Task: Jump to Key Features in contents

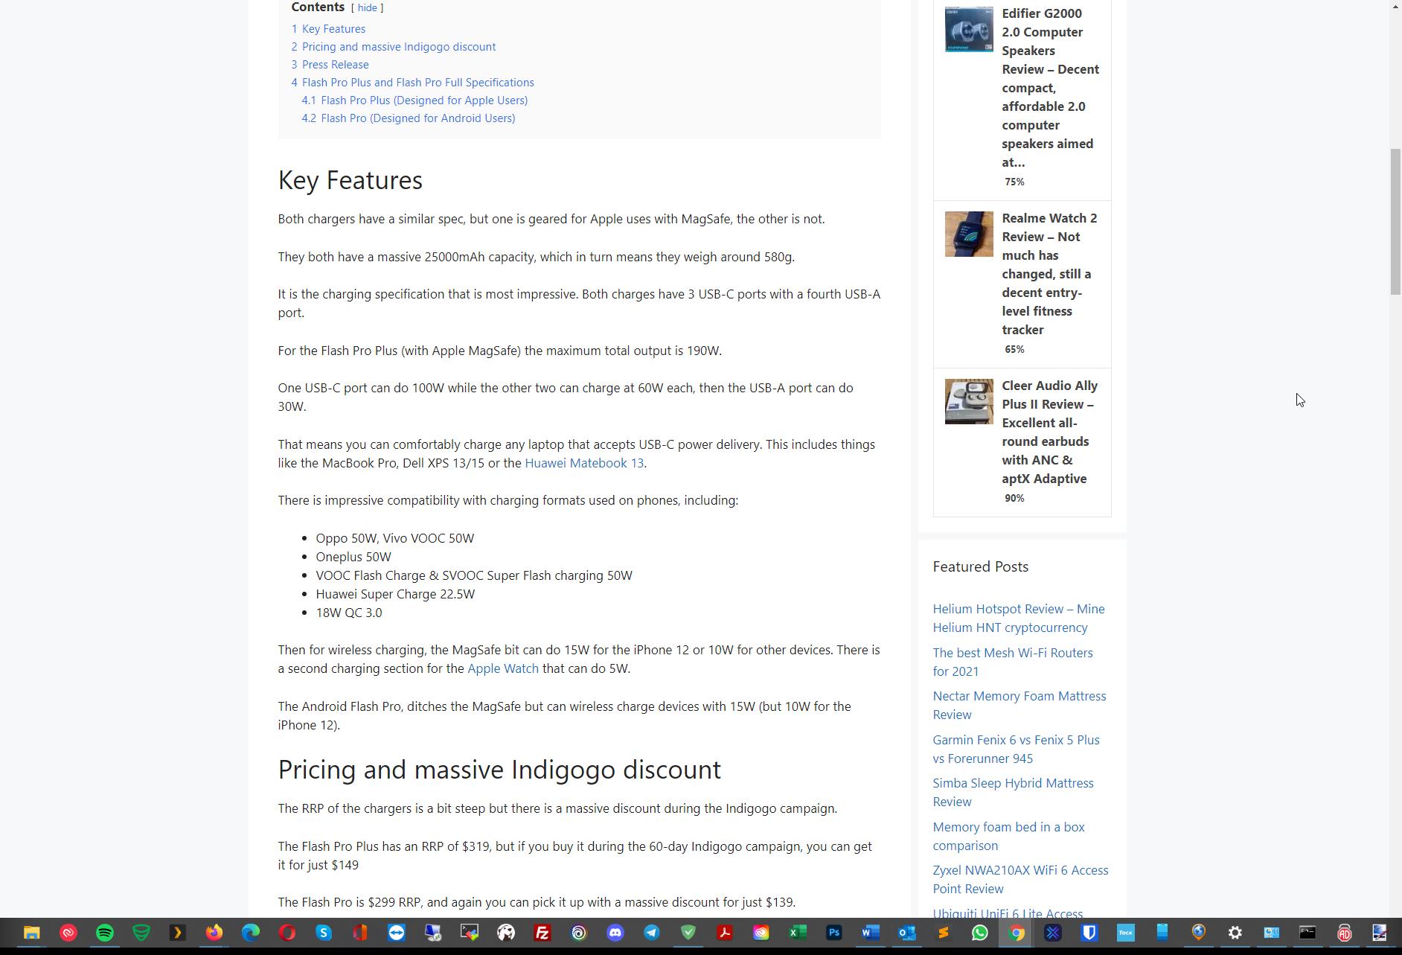Action: click(x=333, y=29)
